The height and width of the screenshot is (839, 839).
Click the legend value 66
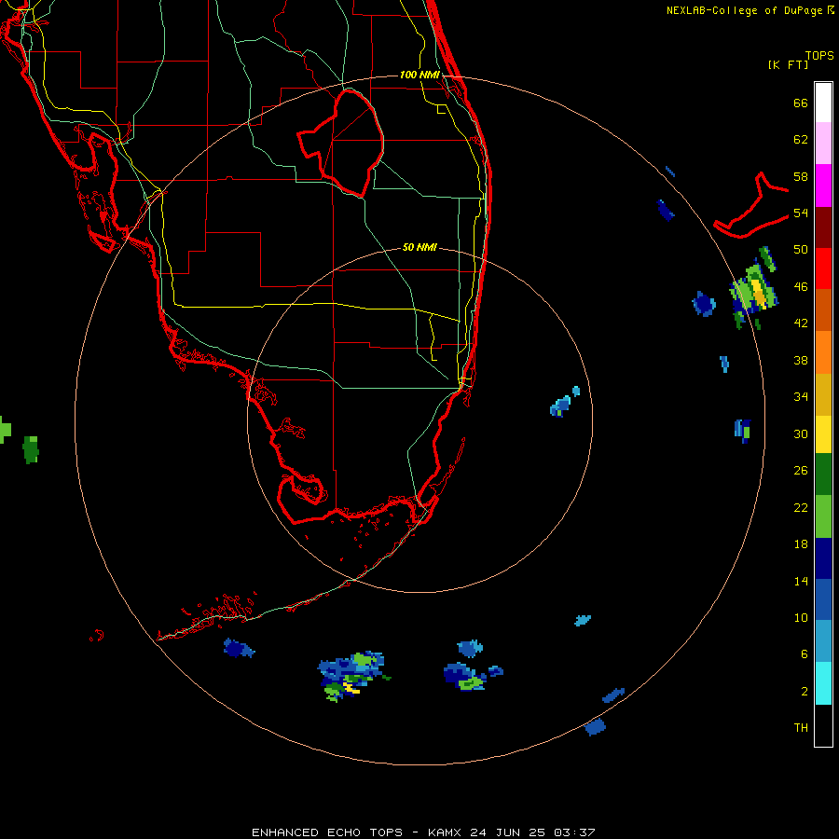click(801, 103)
